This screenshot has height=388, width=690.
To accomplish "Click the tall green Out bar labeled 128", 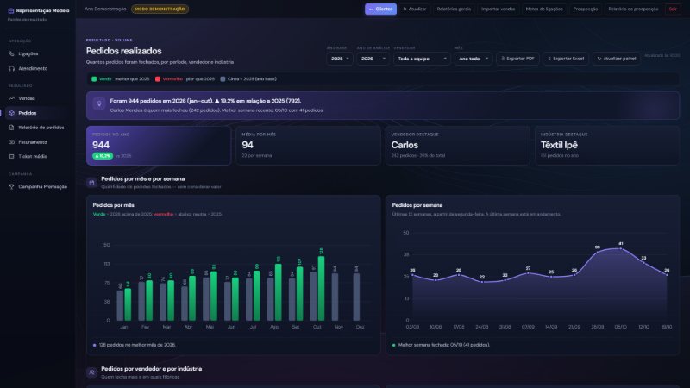I will click(321, 288).
